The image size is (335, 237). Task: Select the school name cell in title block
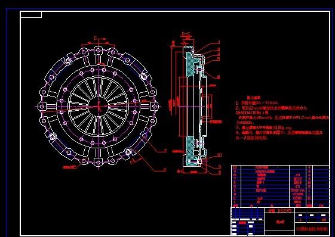click(x=312, y=229)
